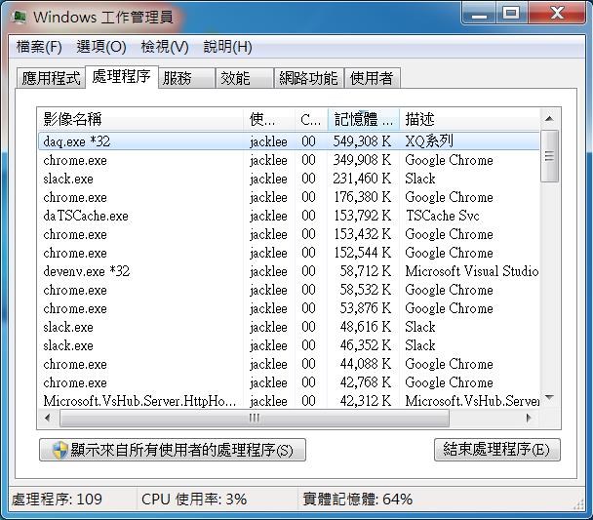The image size is (593, 520).
Task: Open the 檔案(F) menu
Action: tap(39, 47)
